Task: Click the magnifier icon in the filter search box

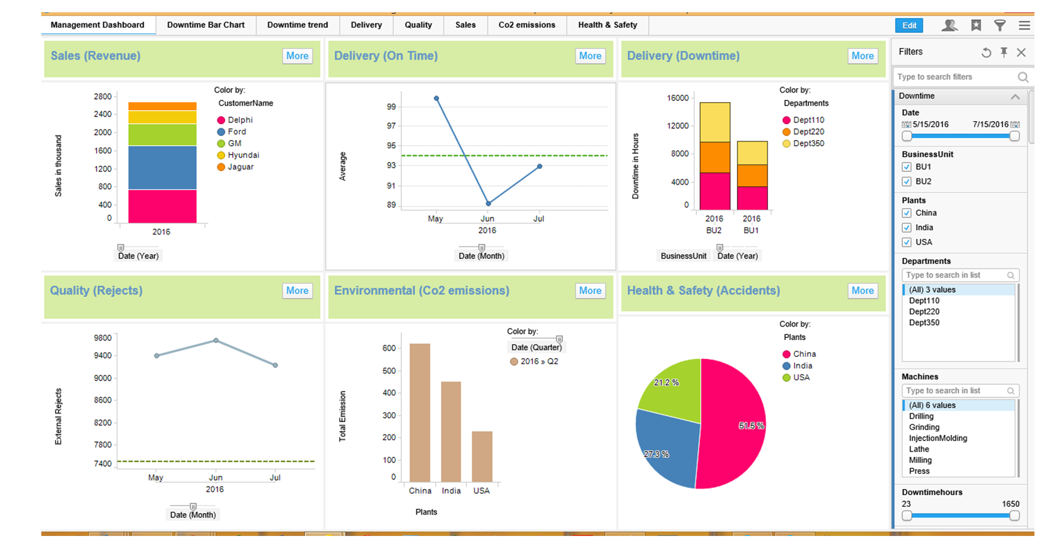Action: pyautogui.click(x=1023, y=77)
